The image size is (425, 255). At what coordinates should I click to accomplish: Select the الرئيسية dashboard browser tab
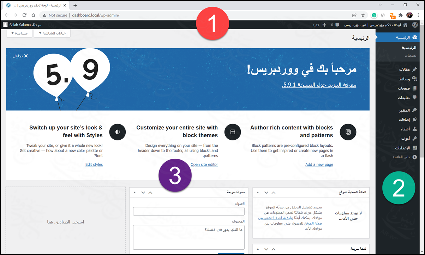35,5
